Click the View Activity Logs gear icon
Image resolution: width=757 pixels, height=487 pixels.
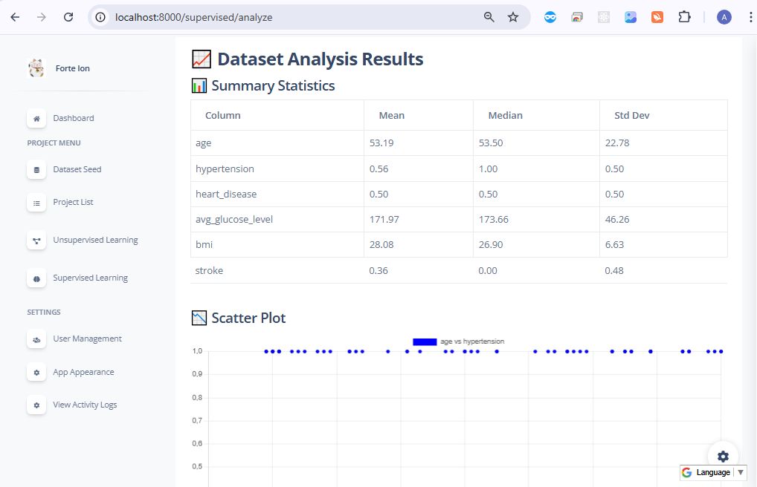point(36,405)
